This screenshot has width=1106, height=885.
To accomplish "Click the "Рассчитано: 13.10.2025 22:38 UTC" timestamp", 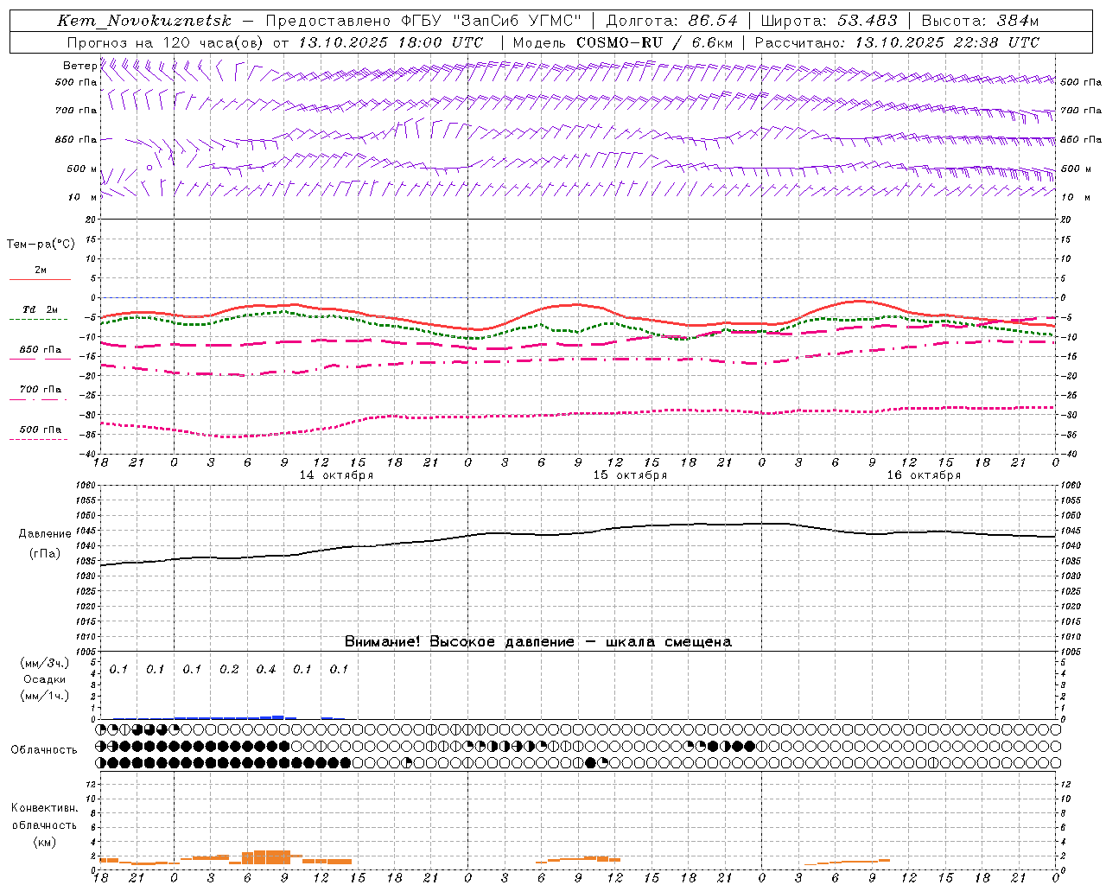I will click(897, 42).
